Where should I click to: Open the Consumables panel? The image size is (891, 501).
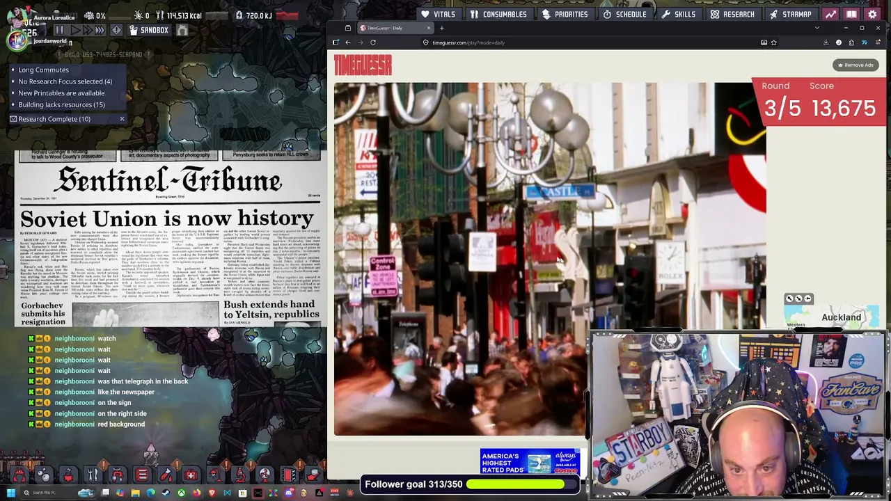point(498,14)
